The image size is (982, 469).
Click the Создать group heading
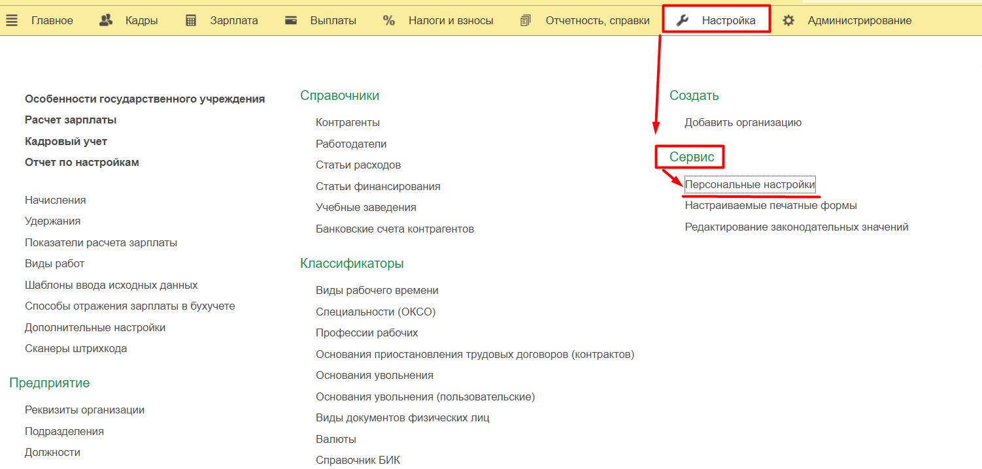(694, 95)
